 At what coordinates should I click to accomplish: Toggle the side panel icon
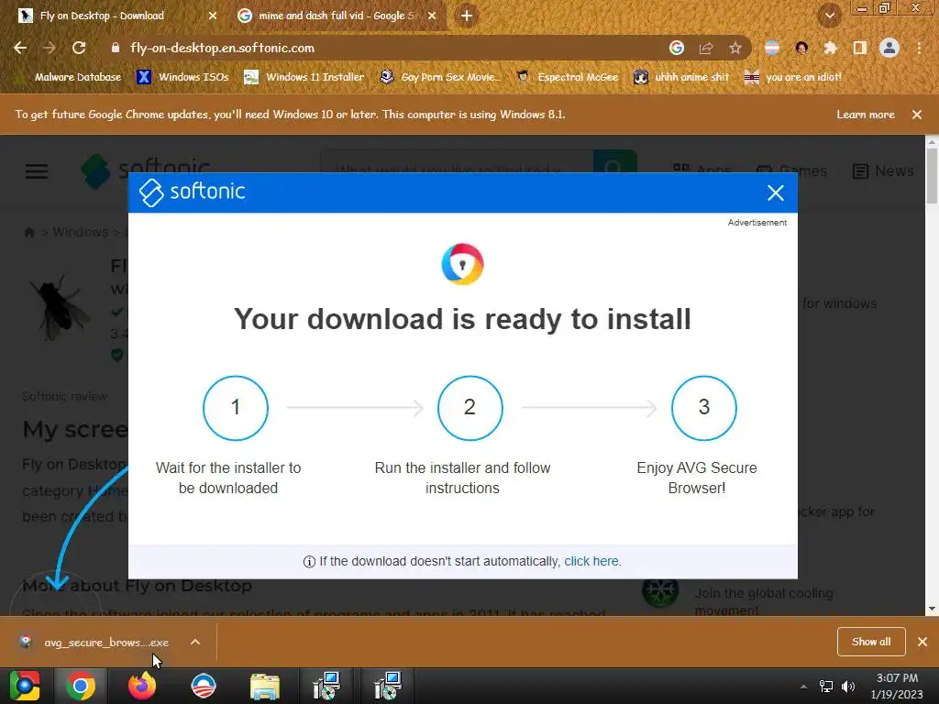tap(860, 48)
